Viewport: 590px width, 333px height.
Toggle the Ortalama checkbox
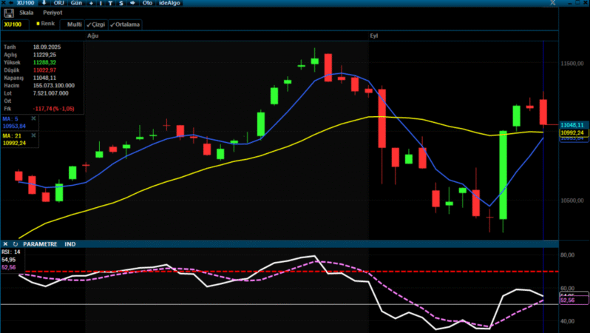pos(125,24)
